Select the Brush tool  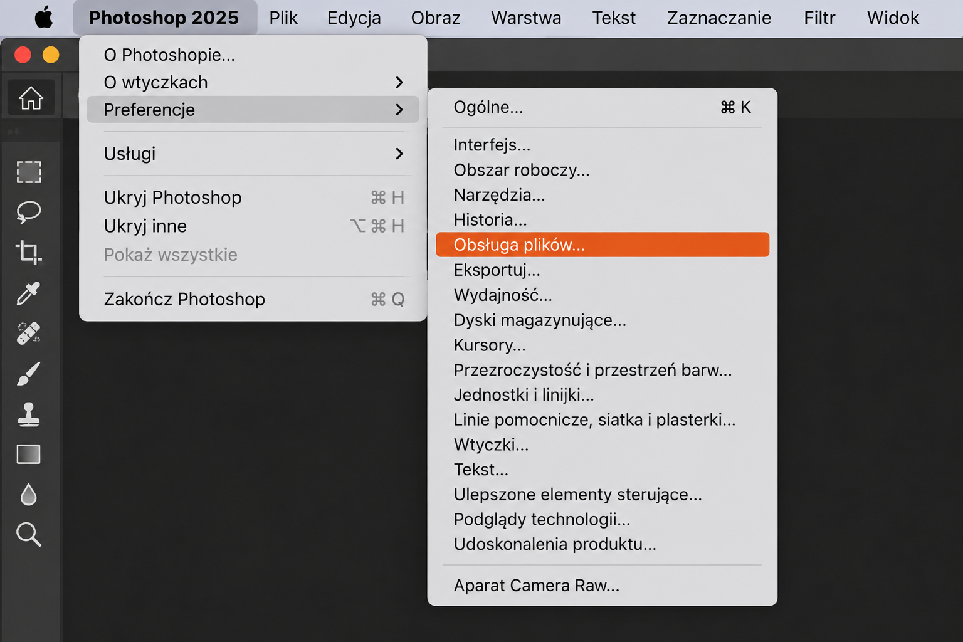pos(29,374)
